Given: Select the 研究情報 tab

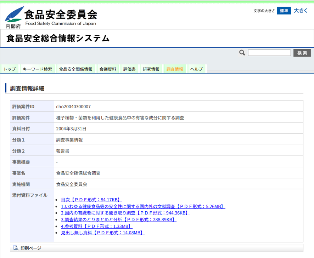Looking at the screenshot, I should [151, 69].
